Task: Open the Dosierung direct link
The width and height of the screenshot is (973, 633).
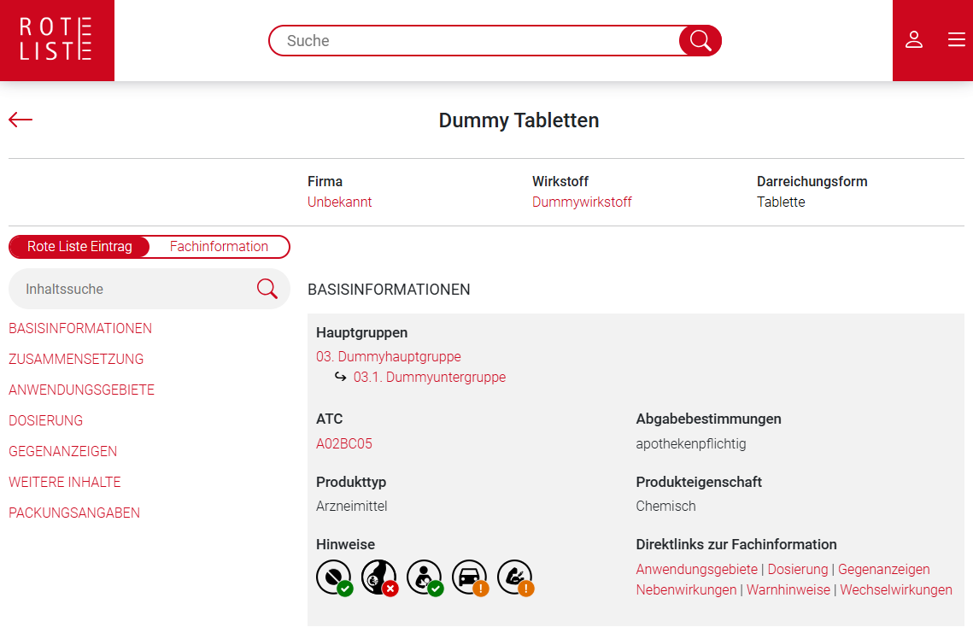Action: pyautogui.click(x=797, y=570)
